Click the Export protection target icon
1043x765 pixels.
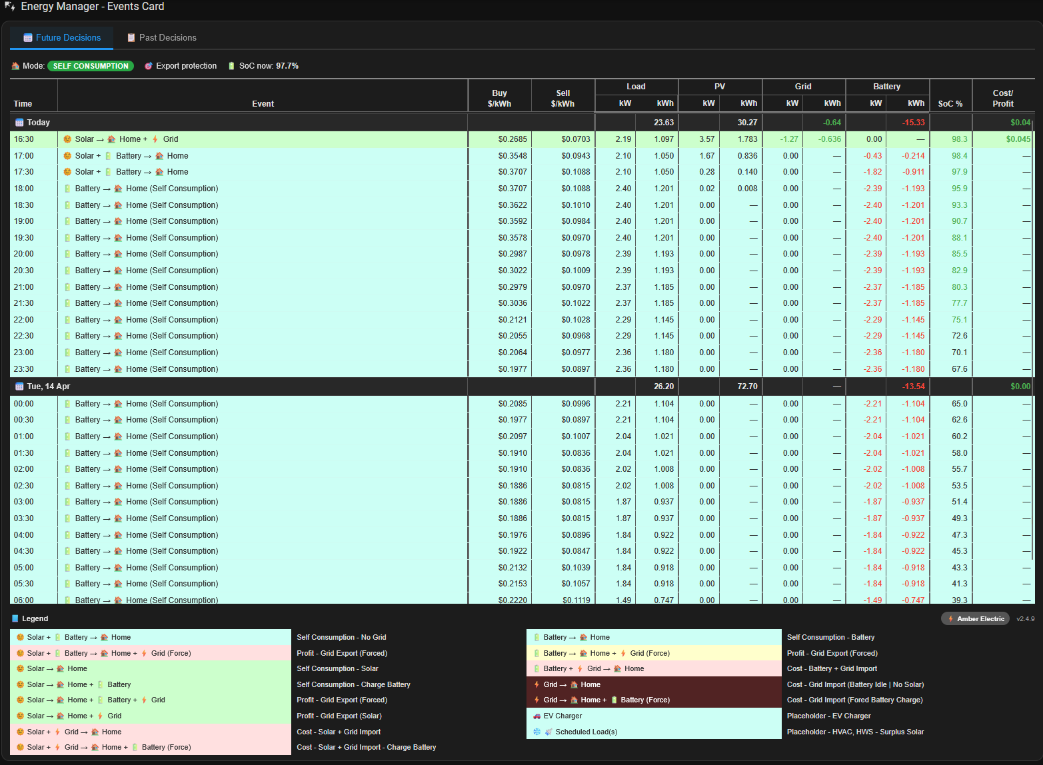click(x=149, y=66)
